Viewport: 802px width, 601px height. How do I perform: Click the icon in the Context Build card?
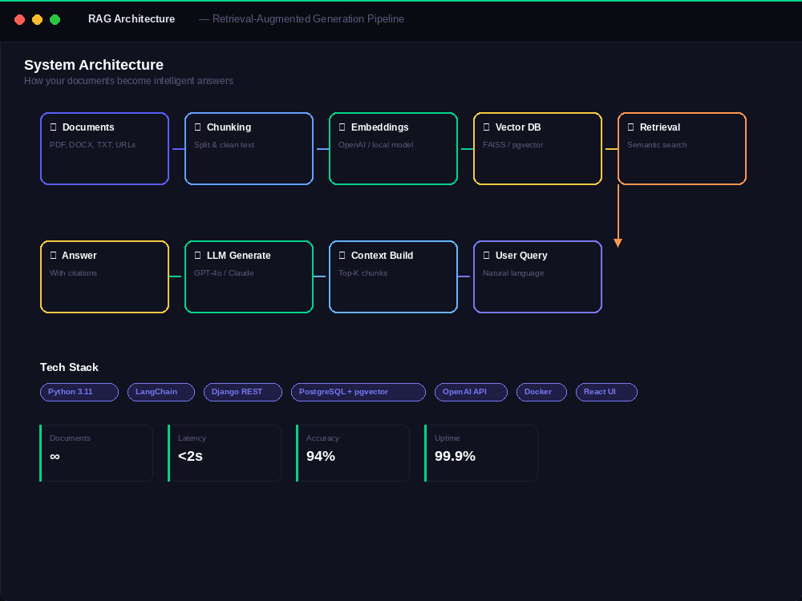[342, 256]
